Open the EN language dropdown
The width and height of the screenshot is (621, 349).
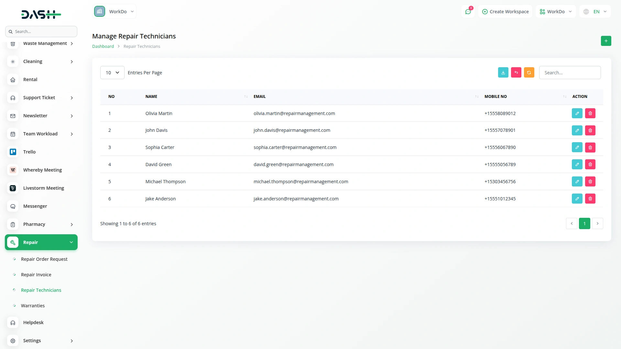coord(595,11)
